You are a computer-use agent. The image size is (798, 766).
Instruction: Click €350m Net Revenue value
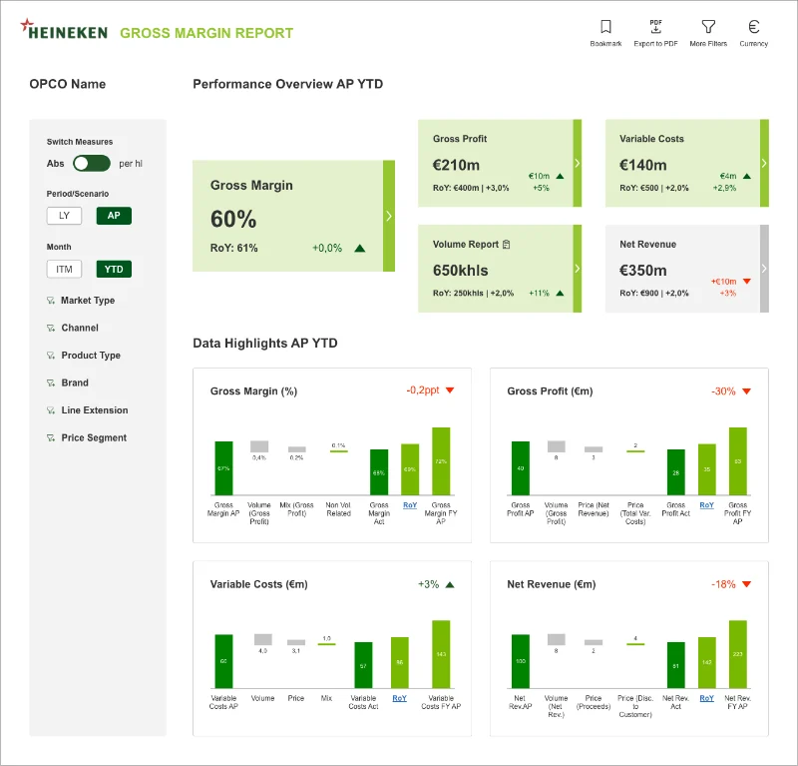642,271
